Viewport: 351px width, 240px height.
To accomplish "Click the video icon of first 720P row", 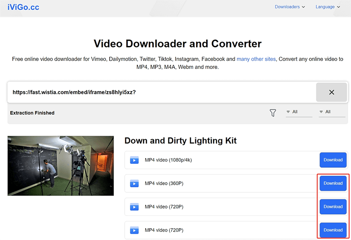I will [134, 207].
